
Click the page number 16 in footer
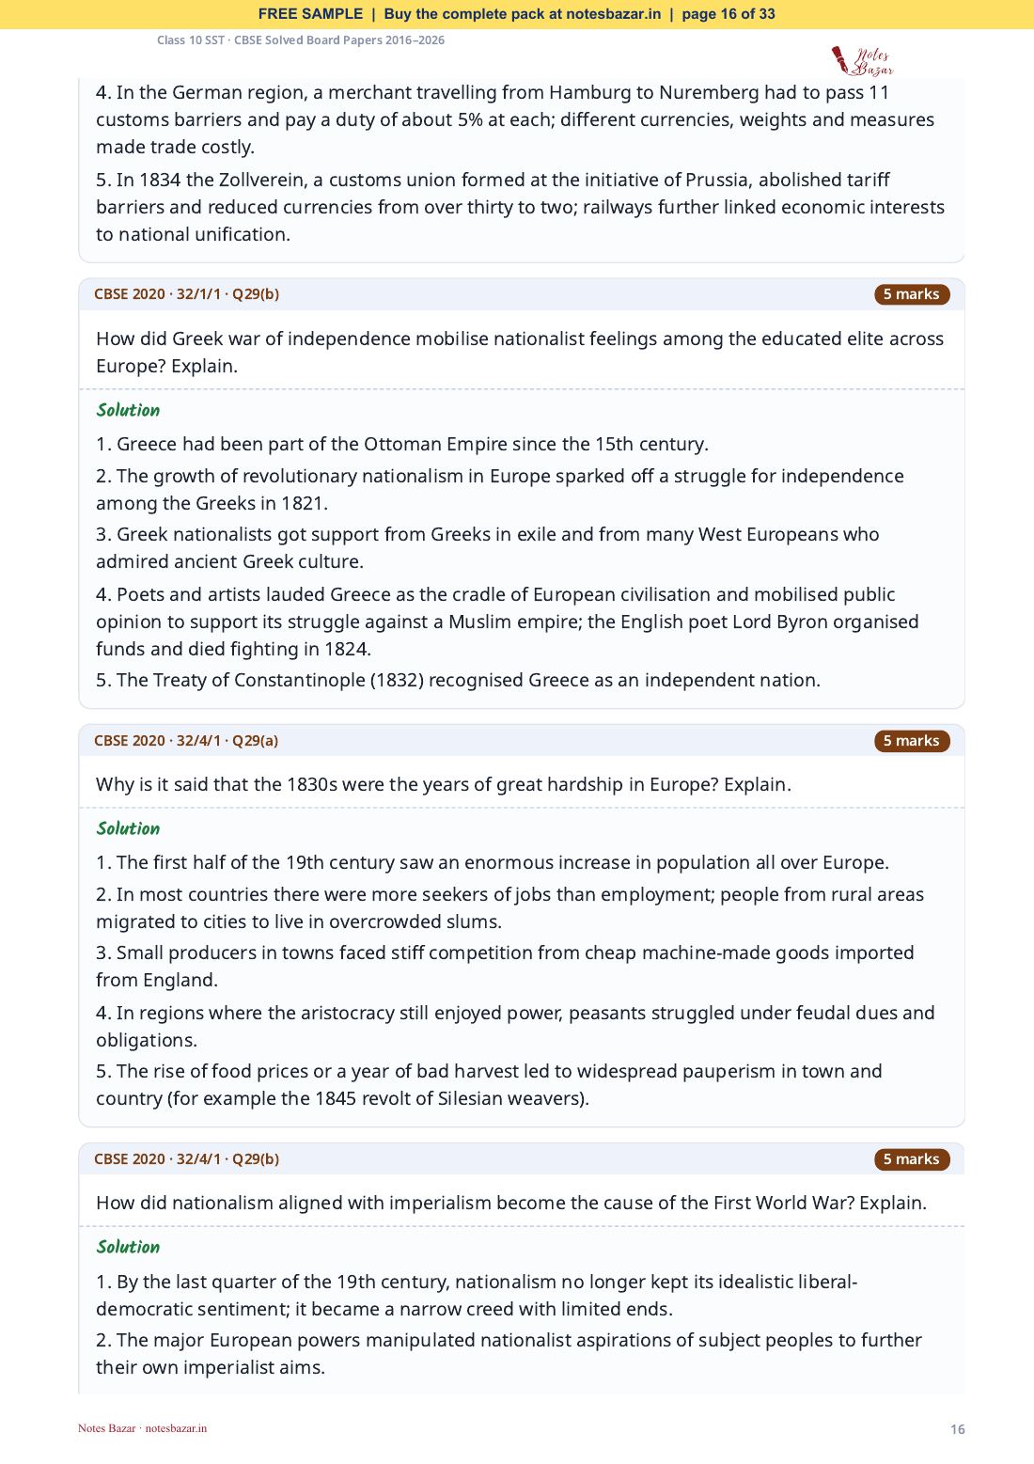tap(957, 1429)
